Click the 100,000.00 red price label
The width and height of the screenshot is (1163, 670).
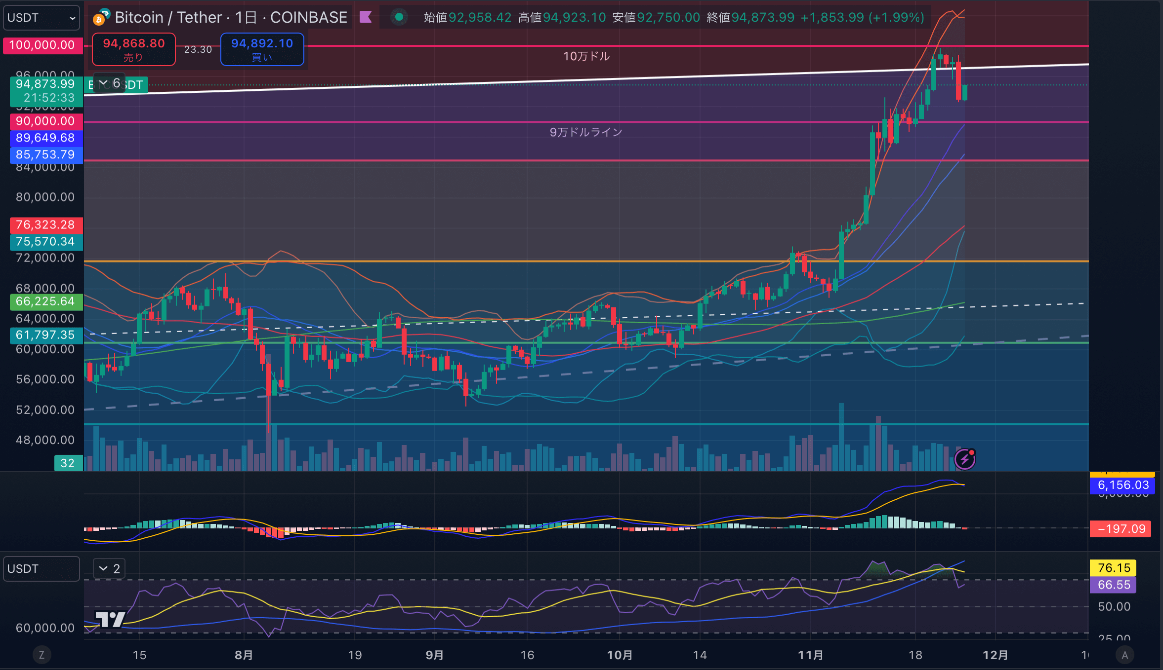click(43, 45)
